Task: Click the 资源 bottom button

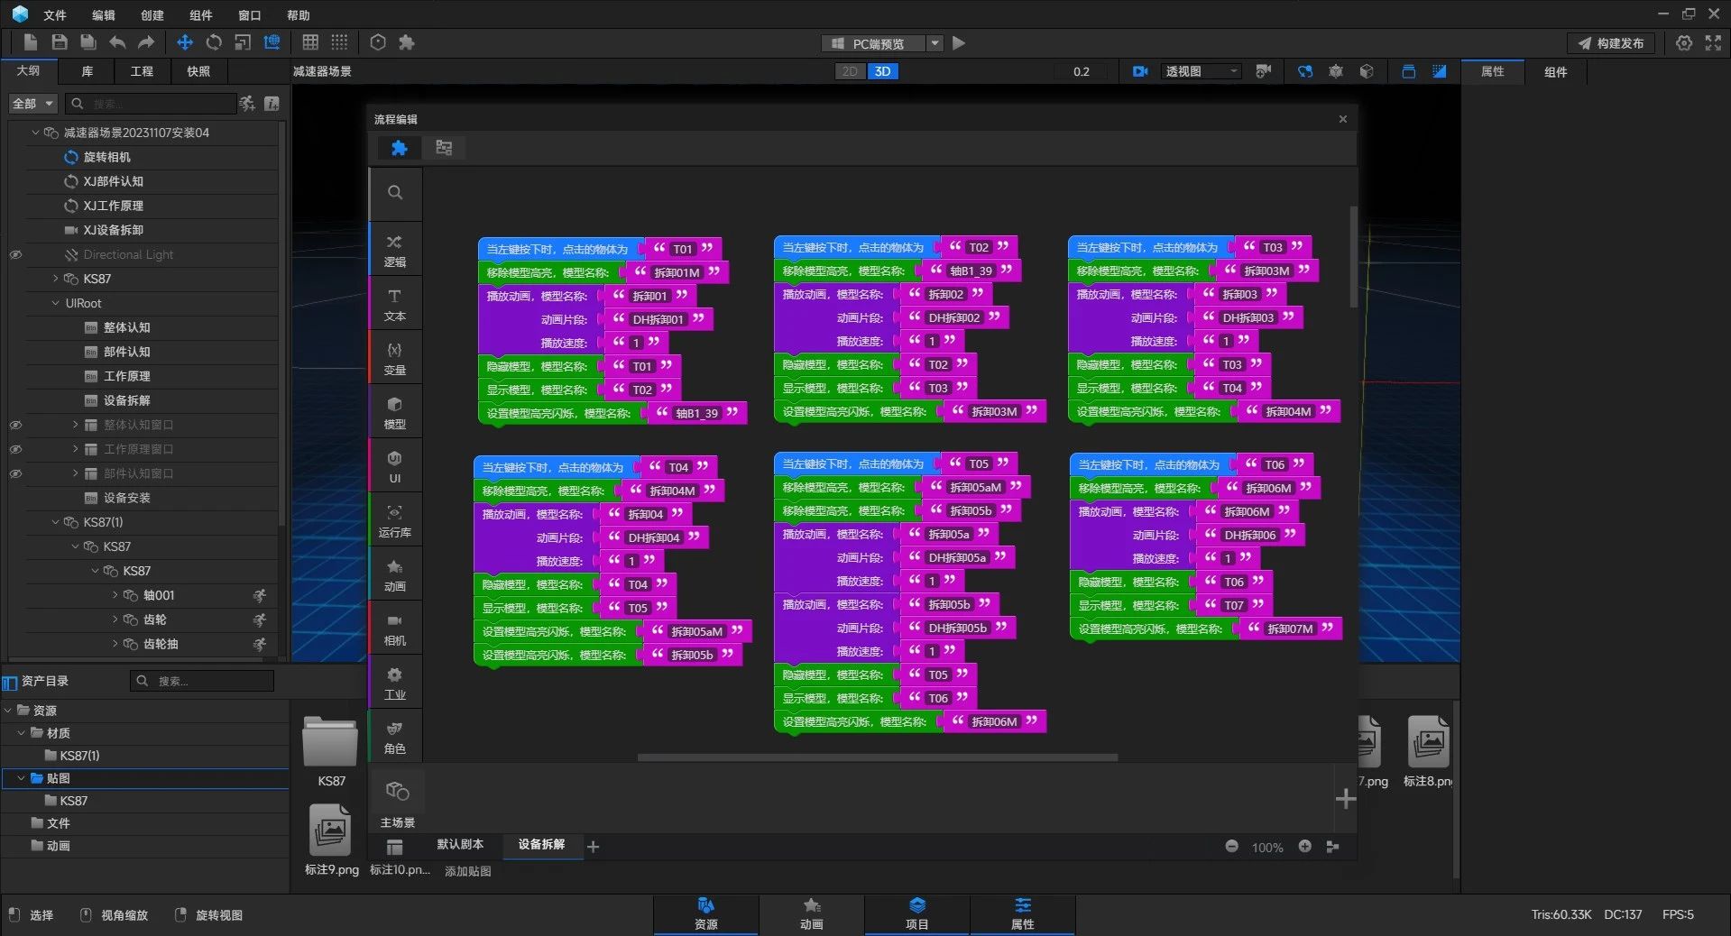Action: point(706,913)
